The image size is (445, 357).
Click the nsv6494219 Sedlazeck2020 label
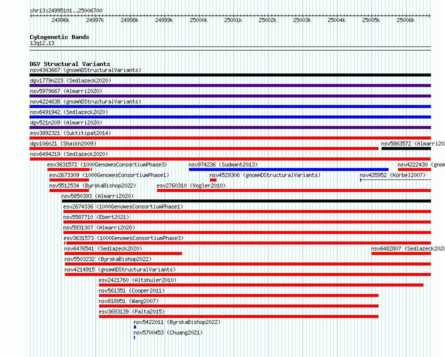pos(69,154)
